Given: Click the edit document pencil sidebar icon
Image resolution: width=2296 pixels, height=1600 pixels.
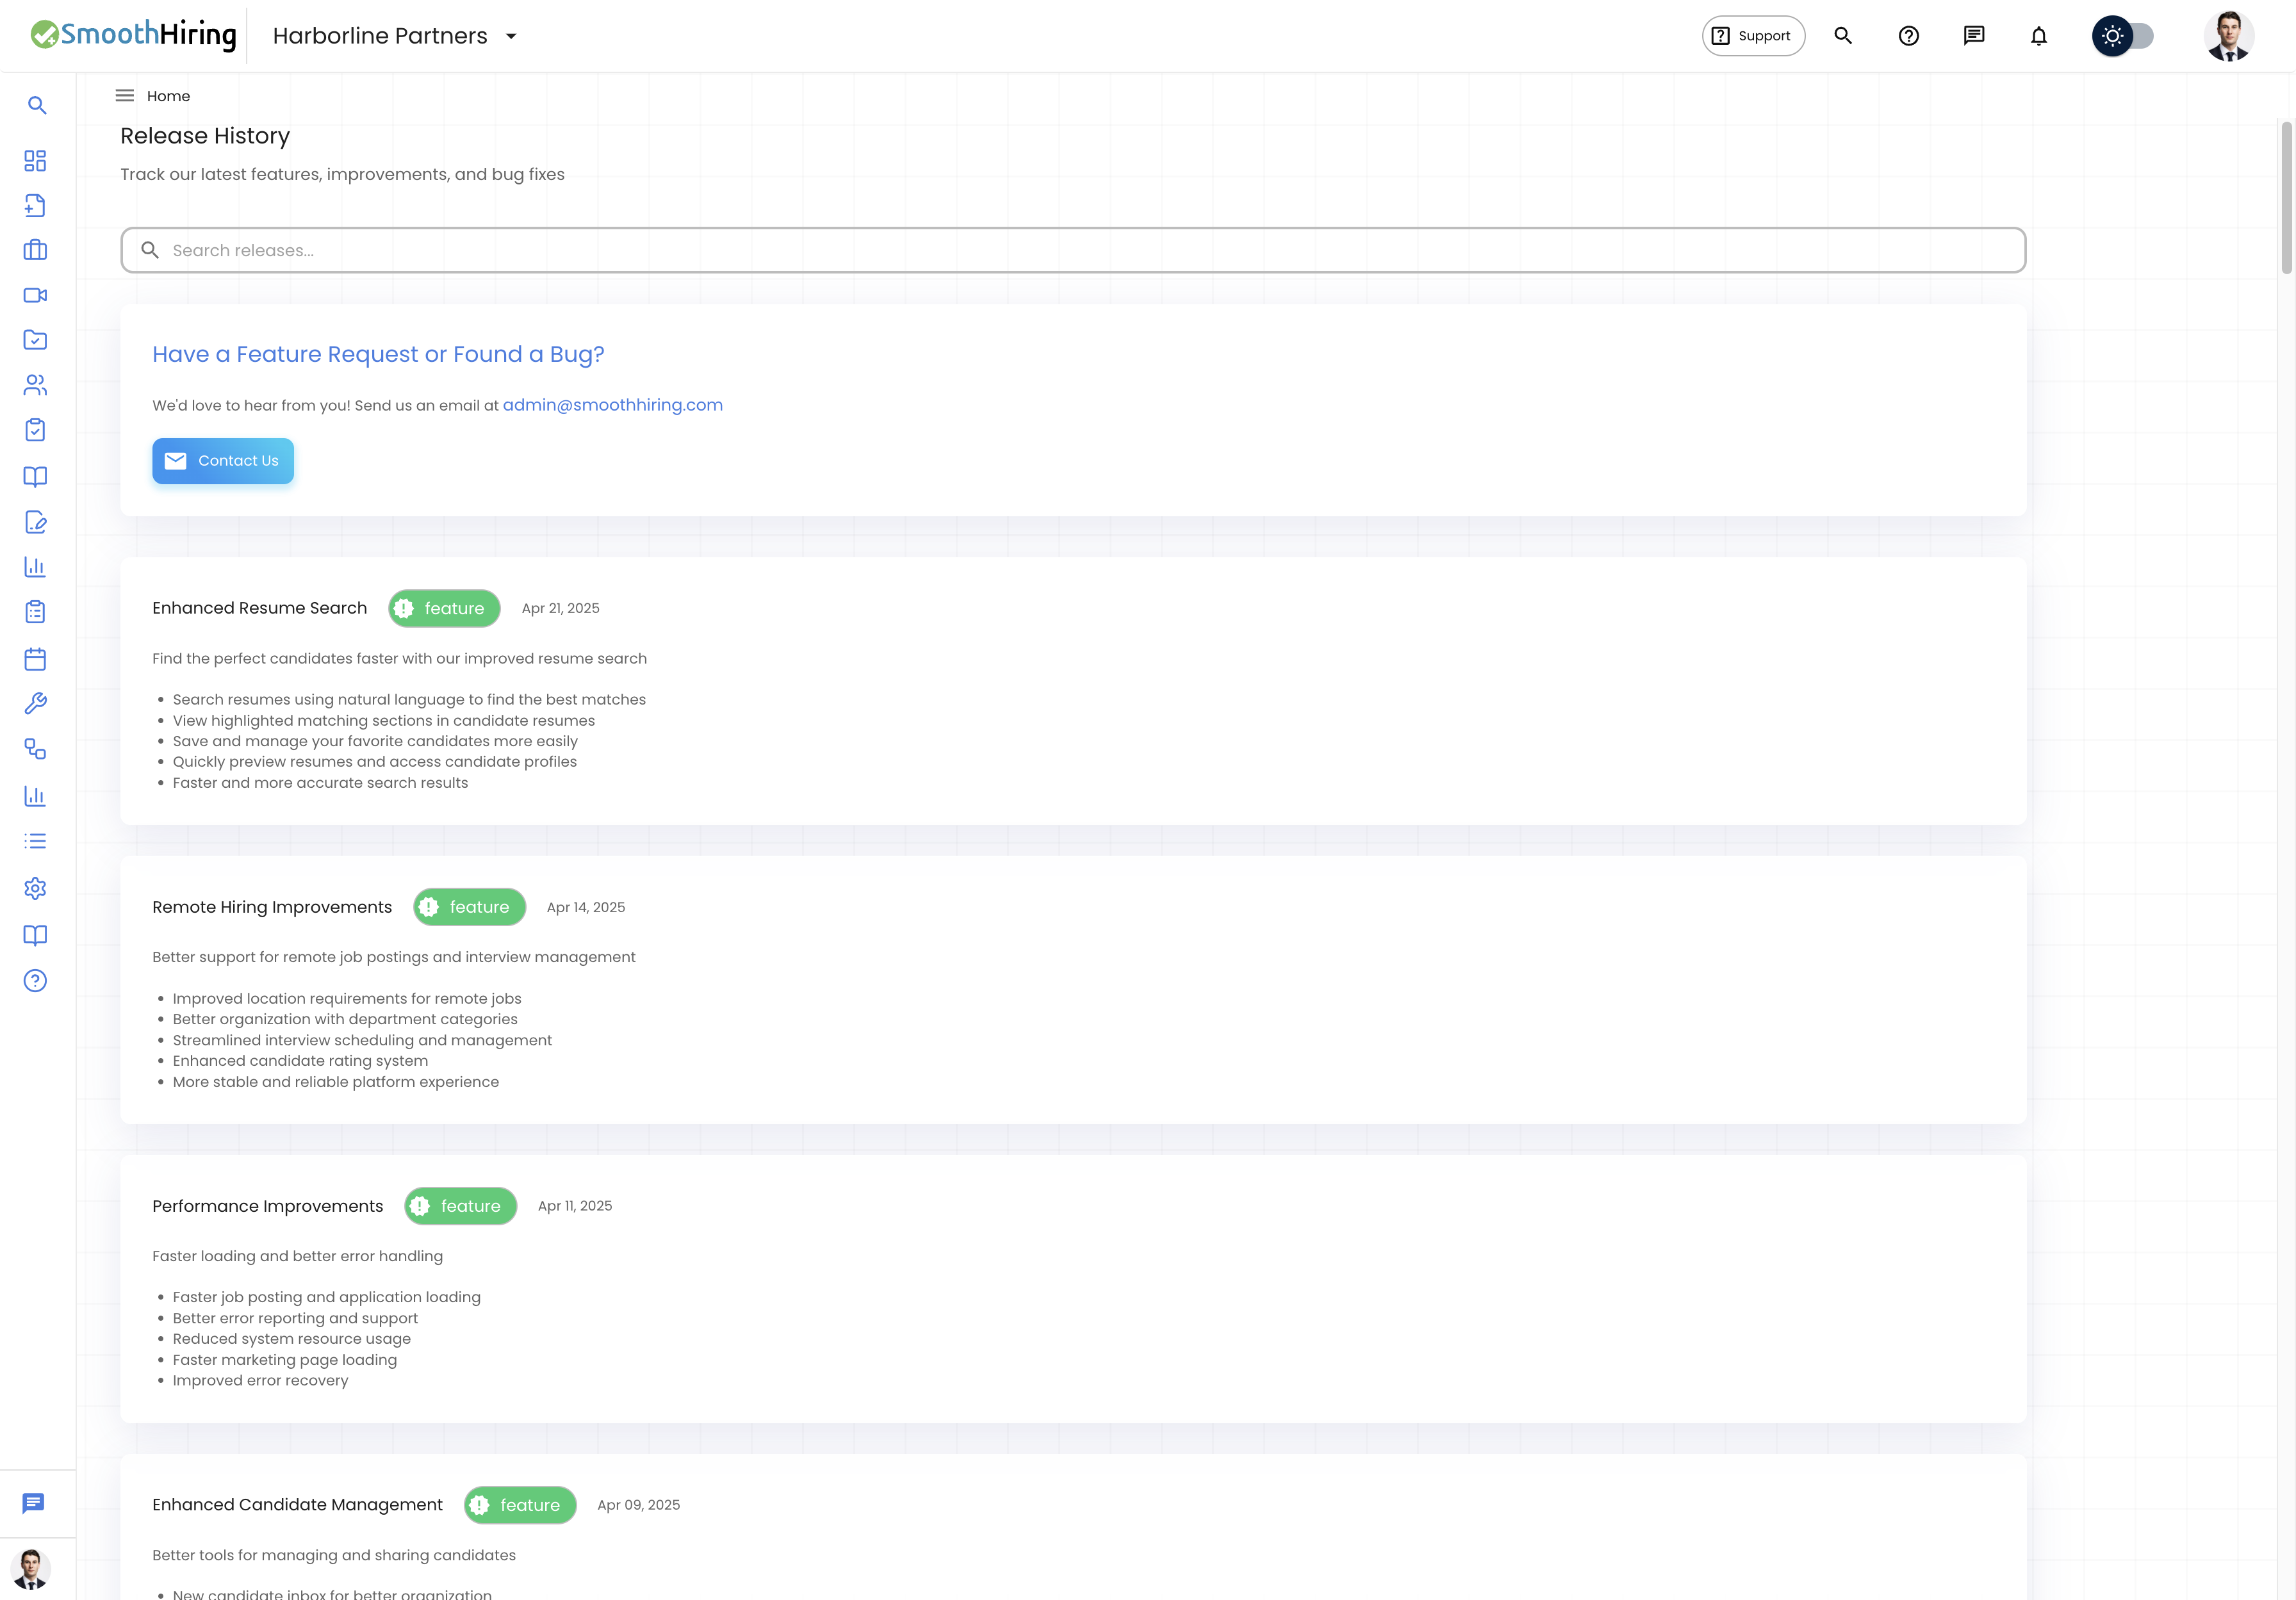Looking at the screenshot, I should coord(35,522).
